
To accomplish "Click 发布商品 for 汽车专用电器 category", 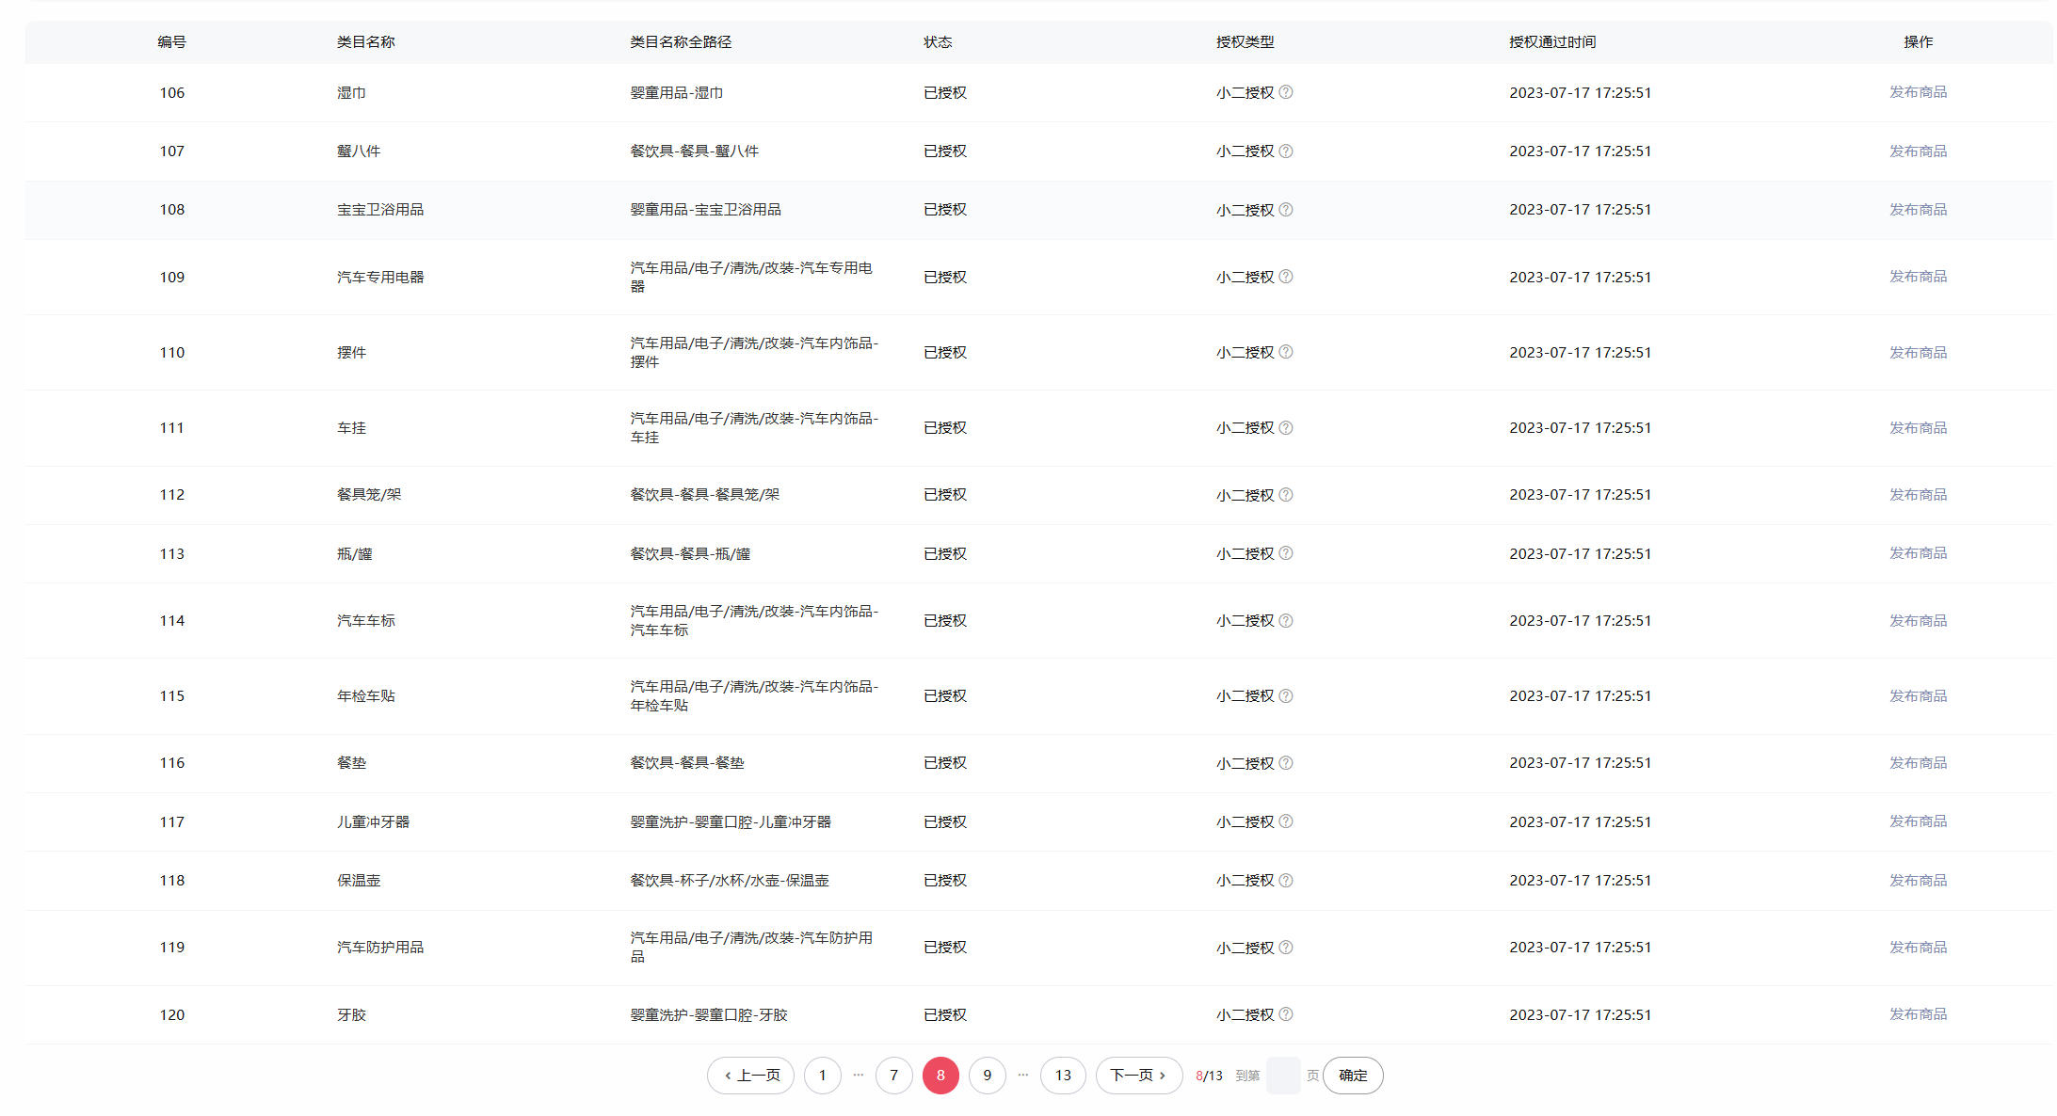I will pyautogui.click(x=1918, y=277).
